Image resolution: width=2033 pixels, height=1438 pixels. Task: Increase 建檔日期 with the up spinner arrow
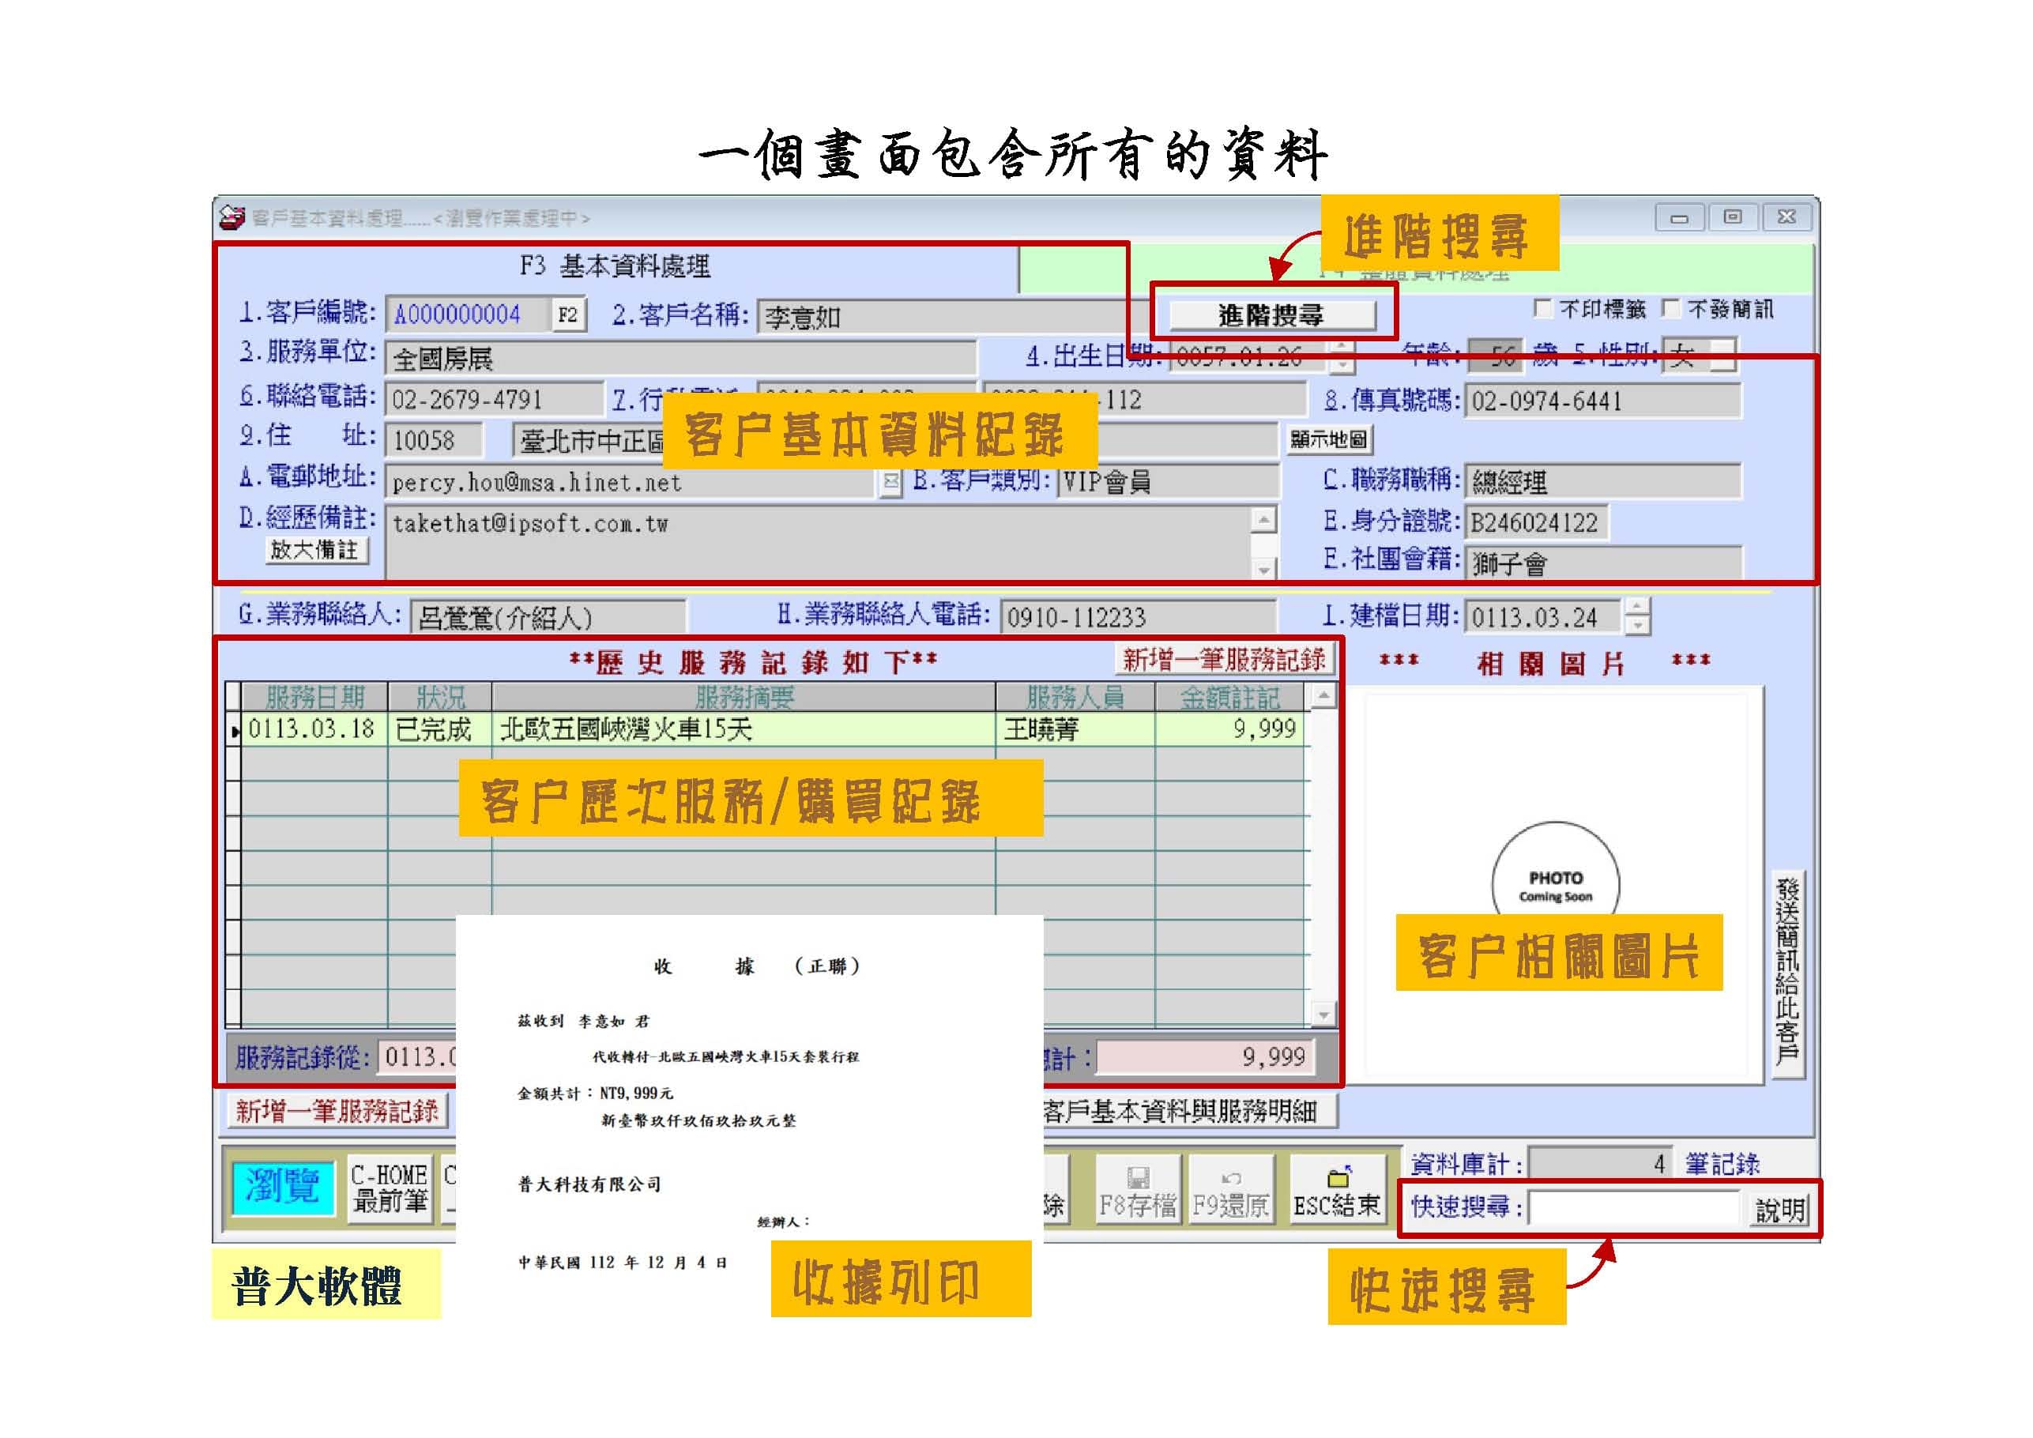point(1637,607)
